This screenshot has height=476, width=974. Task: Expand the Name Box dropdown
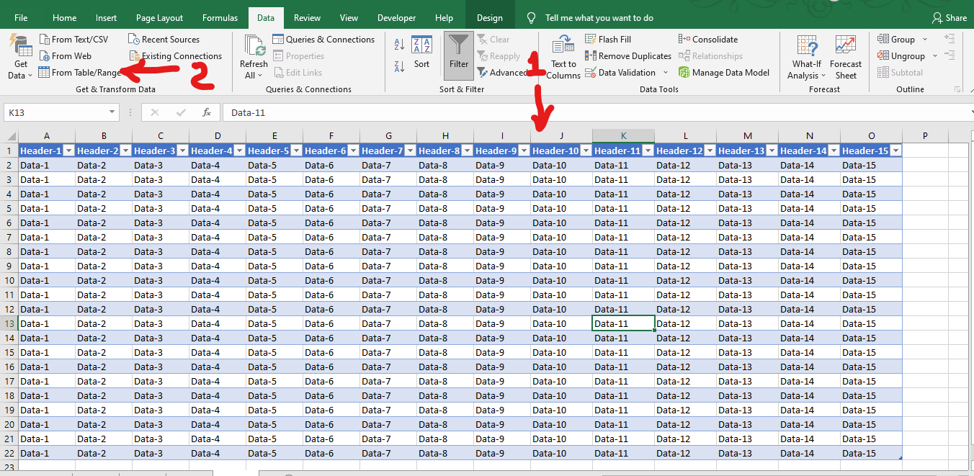click(112, 112)
